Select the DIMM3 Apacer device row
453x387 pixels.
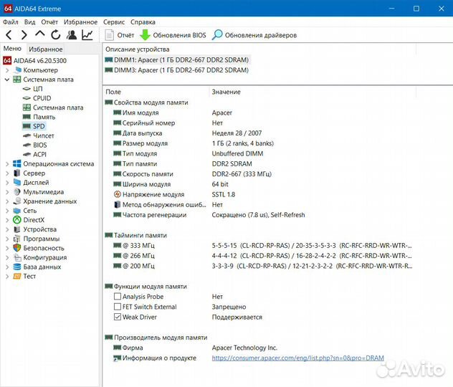coord(181,70)
